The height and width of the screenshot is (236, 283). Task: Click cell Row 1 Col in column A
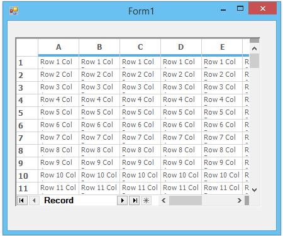58,62
